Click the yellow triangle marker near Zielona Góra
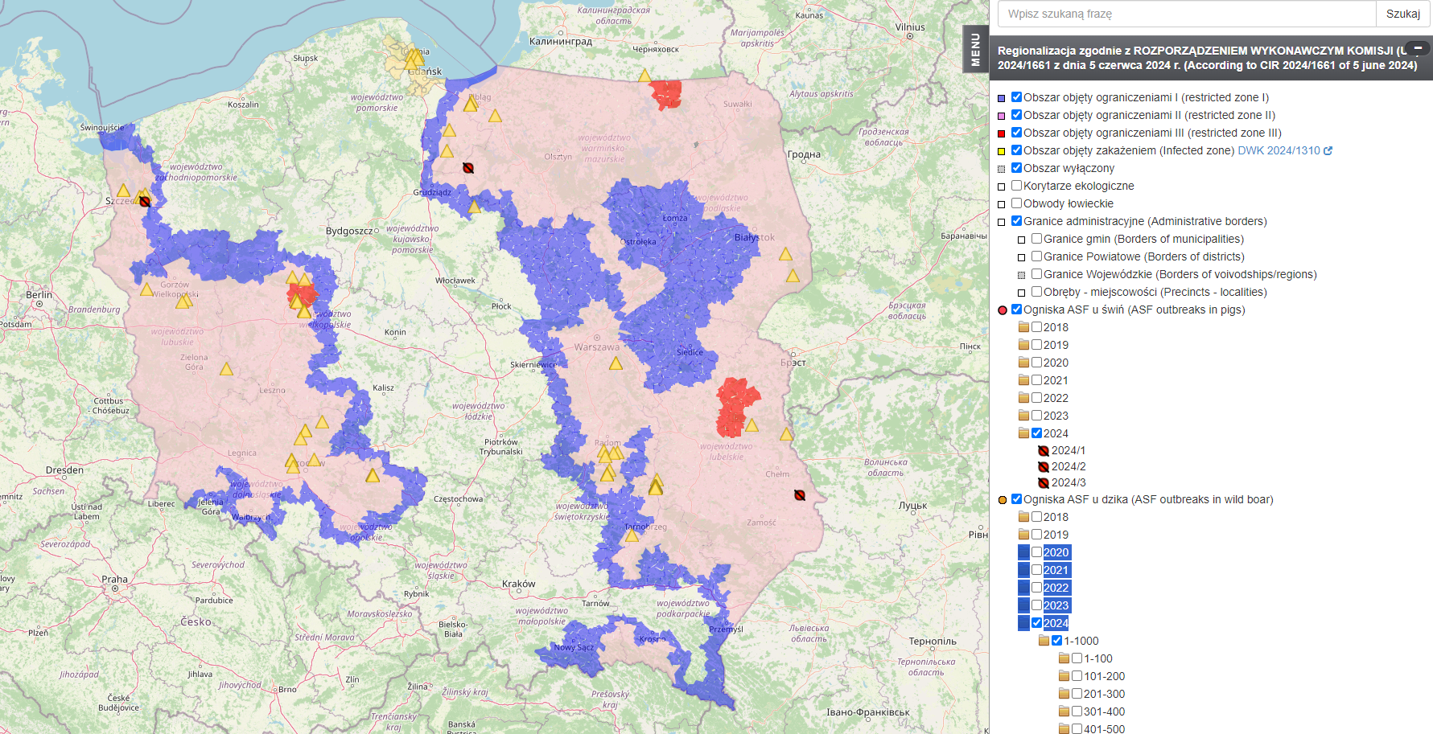The height and width of the screenshot is (734, 1433). [226, 369]
